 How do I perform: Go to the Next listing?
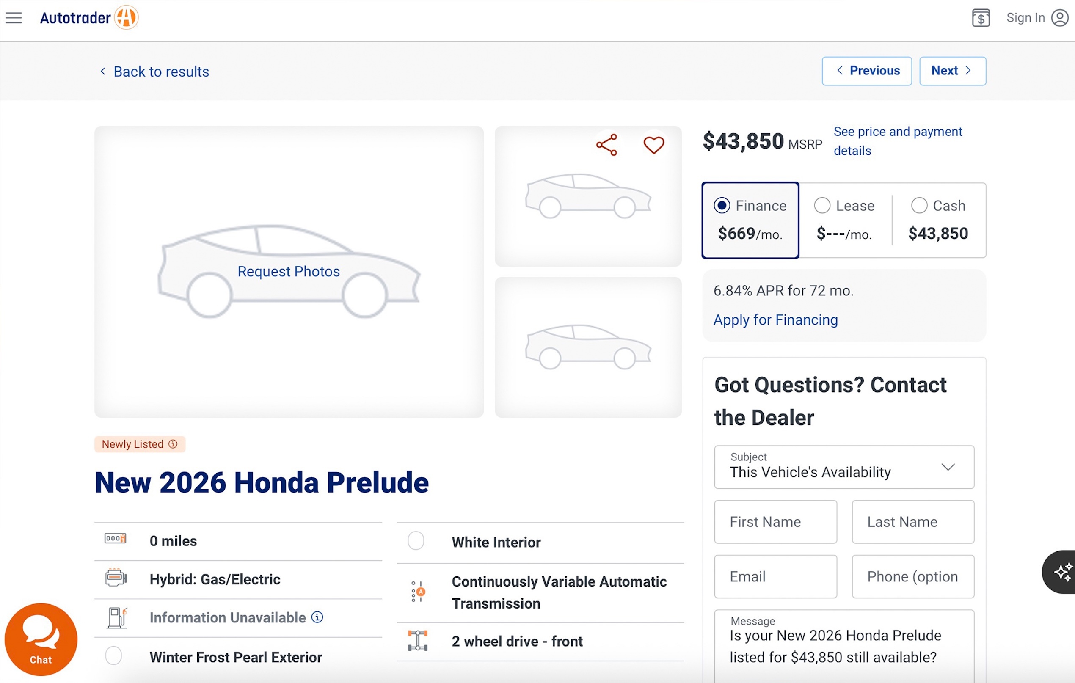click(x=952, y=71)
